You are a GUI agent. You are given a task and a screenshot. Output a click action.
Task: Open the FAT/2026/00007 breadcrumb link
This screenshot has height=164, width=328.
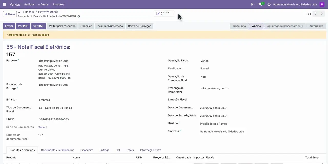(48, 12)
